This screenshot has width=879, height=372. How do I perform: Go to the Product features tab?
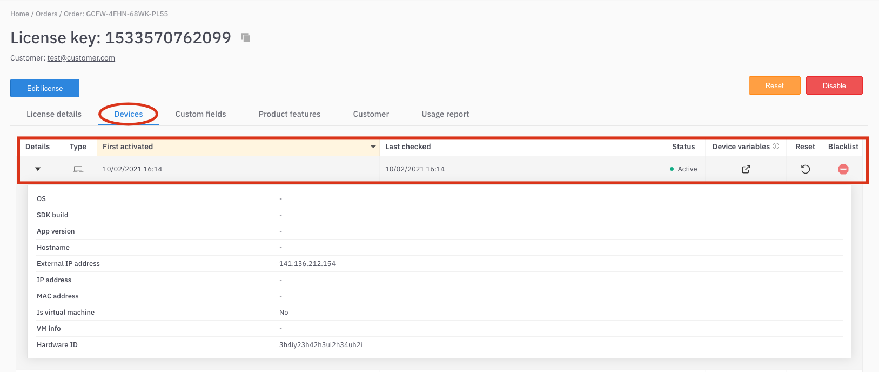[290, 114]
